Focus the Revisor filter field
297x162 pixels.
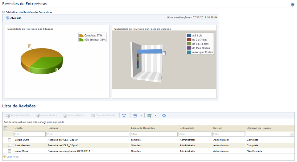(x=229, y=134)
